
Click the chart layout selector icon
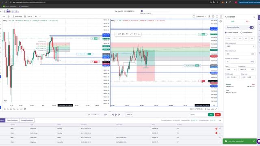(194, 17)
